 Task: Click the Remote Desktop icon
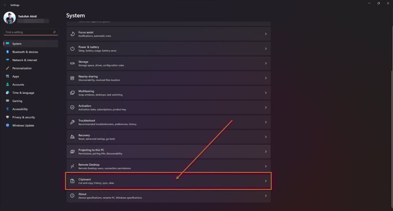tap(73, 166)
